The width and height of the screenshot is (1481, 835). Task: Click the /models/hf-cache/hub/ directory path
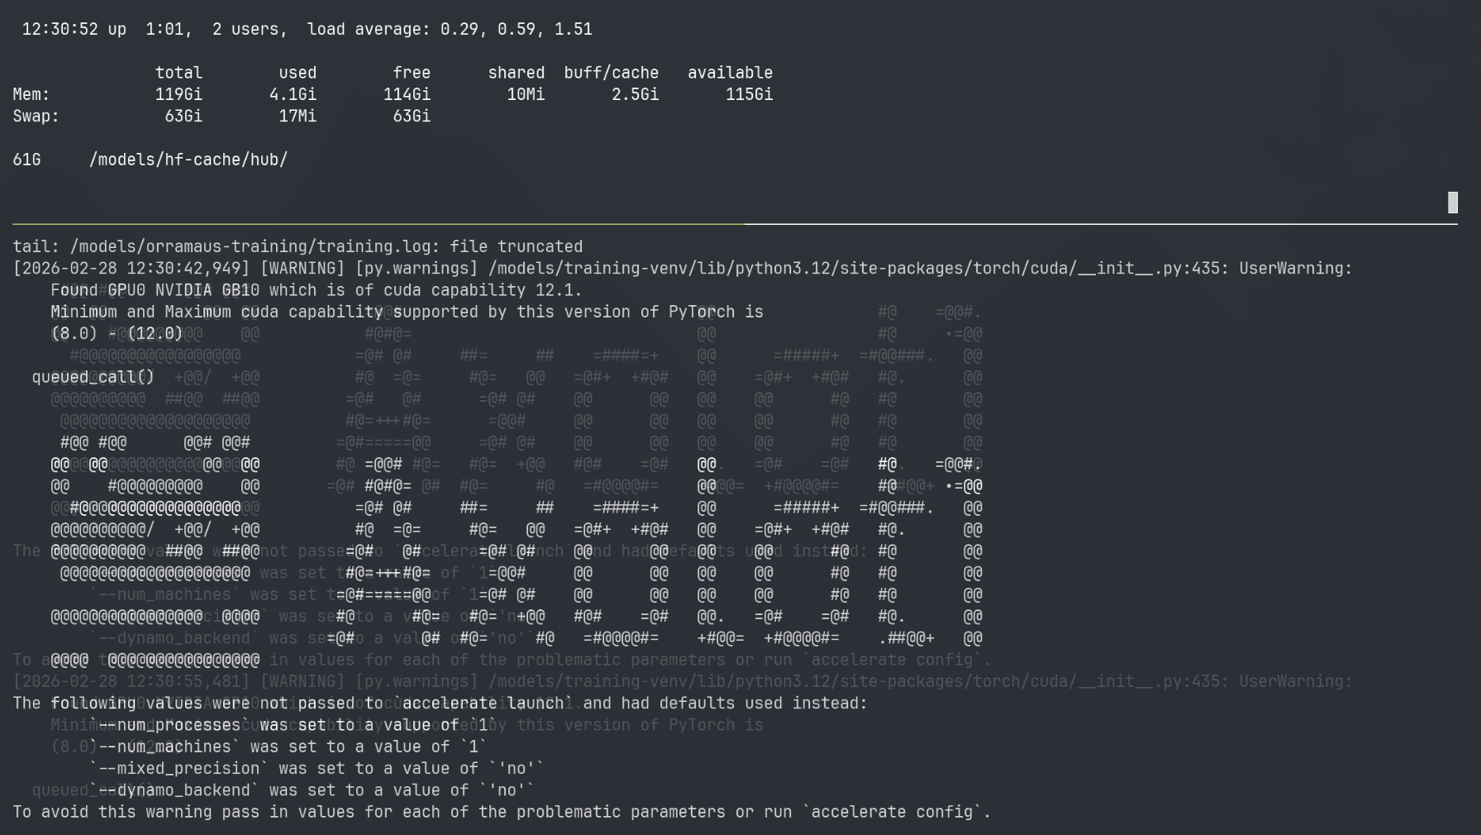188,160
